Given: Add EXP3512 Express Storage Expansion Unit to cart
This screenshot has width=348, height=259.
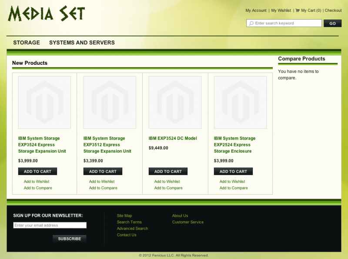Looking at the screenshot, I should click(x=103, y=171).
